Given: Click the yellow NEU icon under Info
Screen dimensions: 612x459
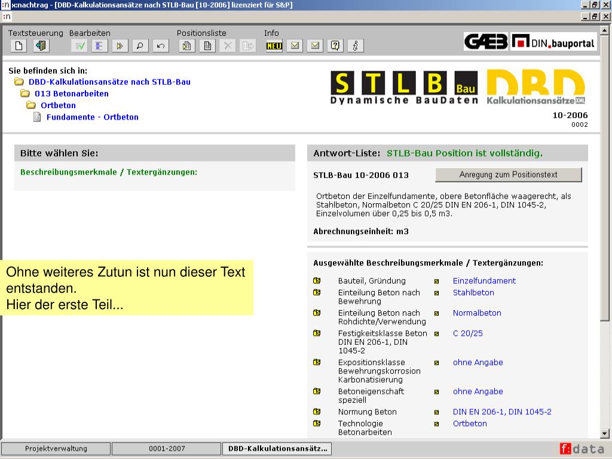Looking at the screenshot, I should point(274,46).
